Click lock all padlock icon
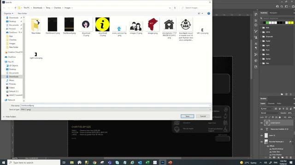295x165 pixels. point(280,117)
